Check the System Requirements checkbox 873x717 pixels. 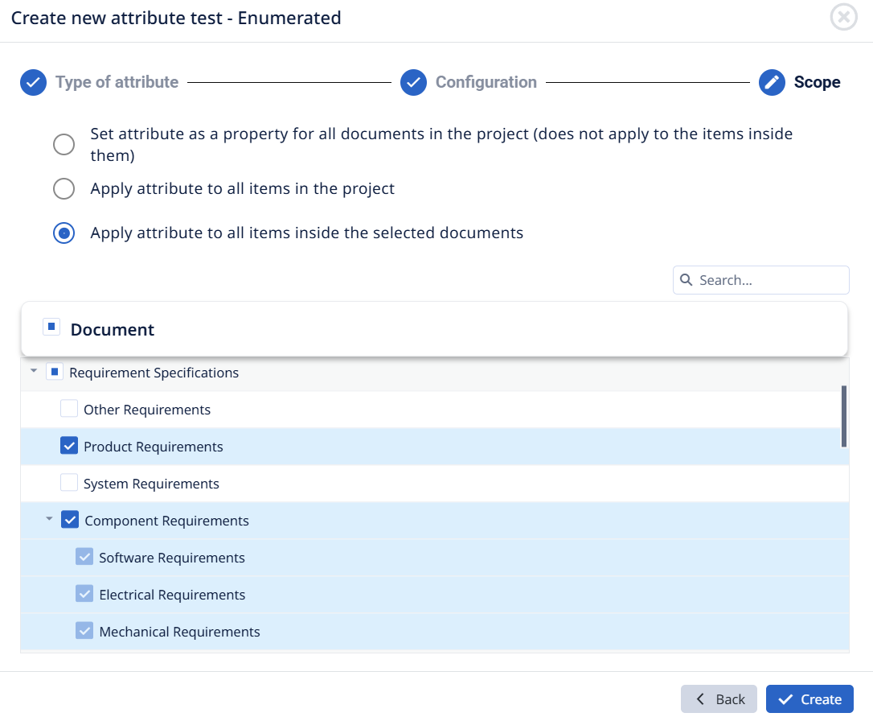click(x=69, y=482)
